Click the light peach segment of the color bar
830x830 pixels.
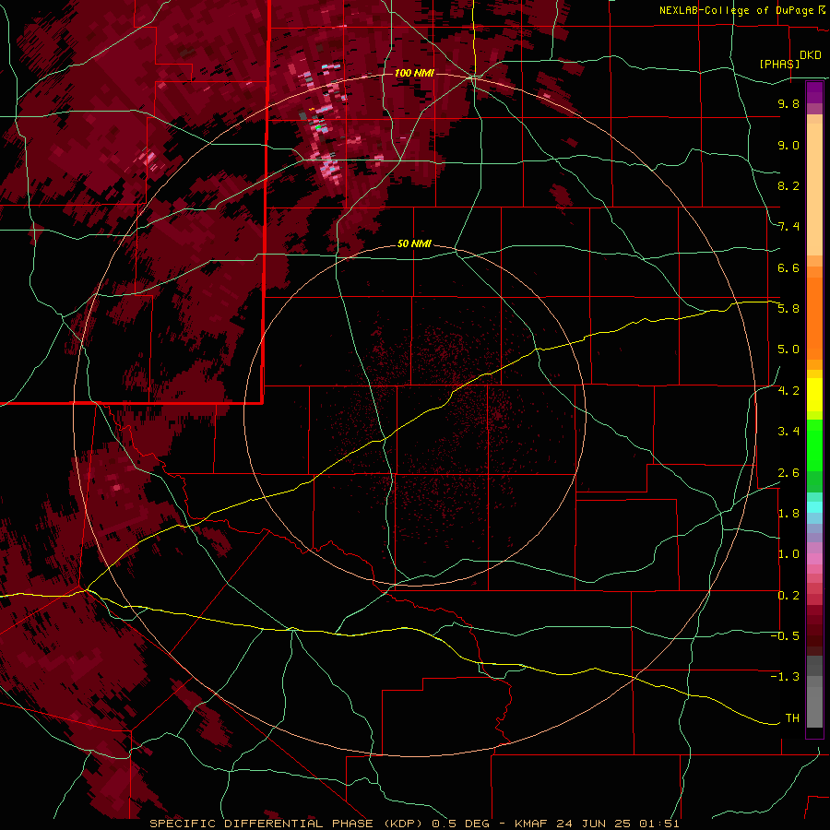[814, 189]
